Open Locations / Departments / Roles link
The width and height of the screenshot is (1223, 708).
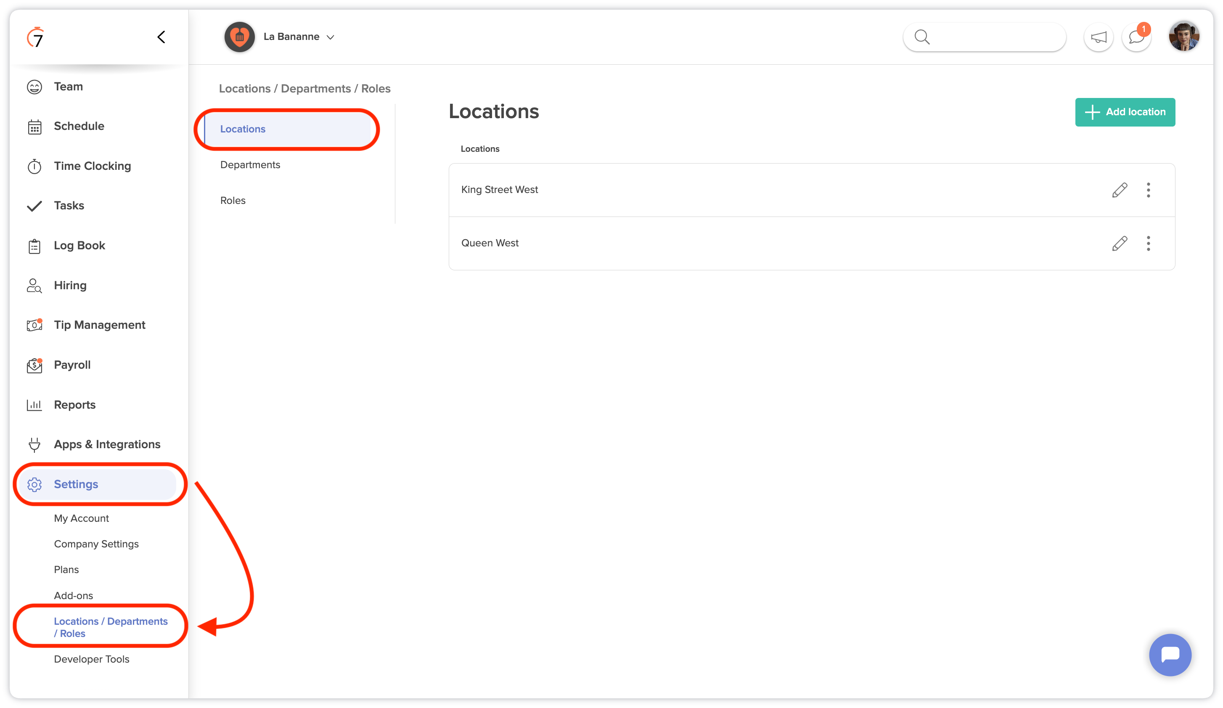[x=111, y=627]
